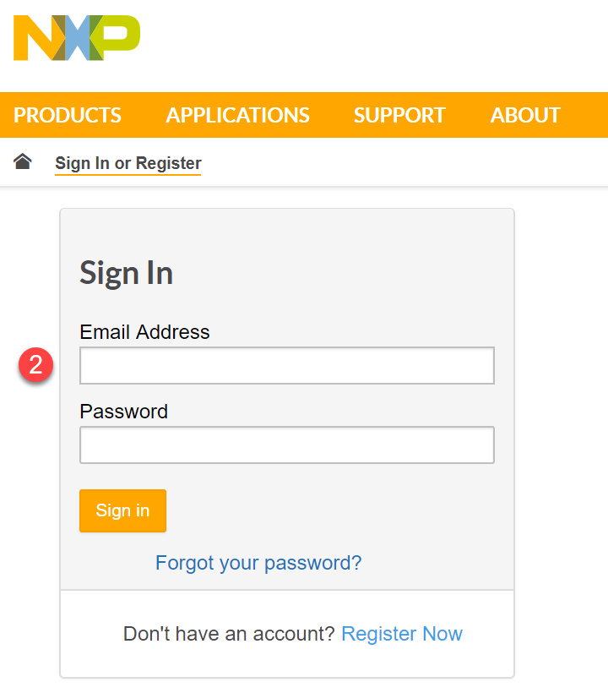The width and height of the screenshot is (608, 693).
Task: Click the Sign In heading
Action: pos(126,273)
